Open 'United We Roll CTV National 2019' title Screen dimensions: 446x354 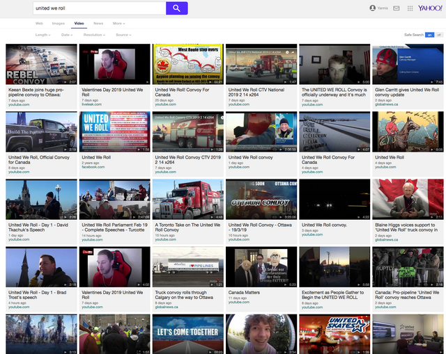coord(256,92)
